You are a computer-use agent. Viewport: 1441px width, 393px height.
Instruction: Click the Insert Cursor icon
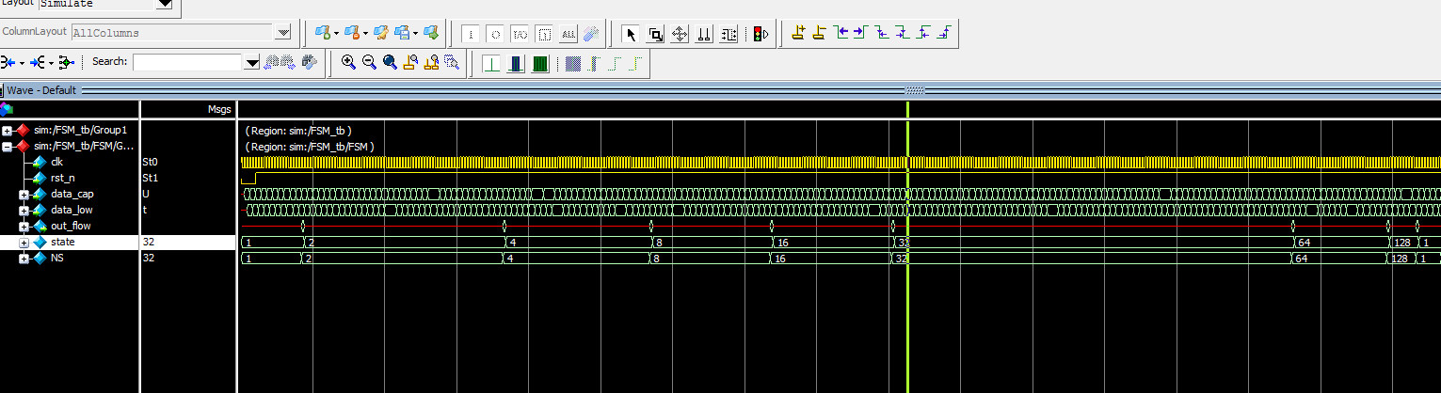point(798,33)
